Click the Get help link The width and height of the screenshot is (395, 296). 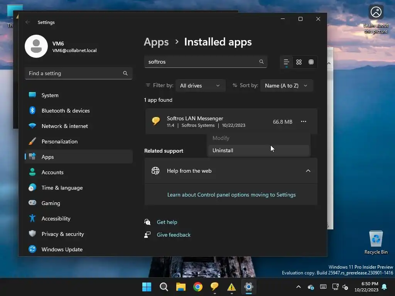(167, 222)
